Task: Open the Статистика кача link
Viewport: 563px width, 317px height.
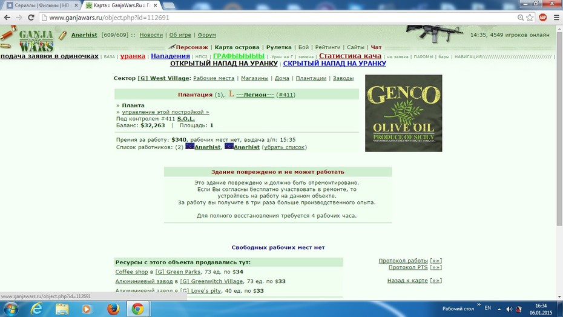Action: click(350, 56)
